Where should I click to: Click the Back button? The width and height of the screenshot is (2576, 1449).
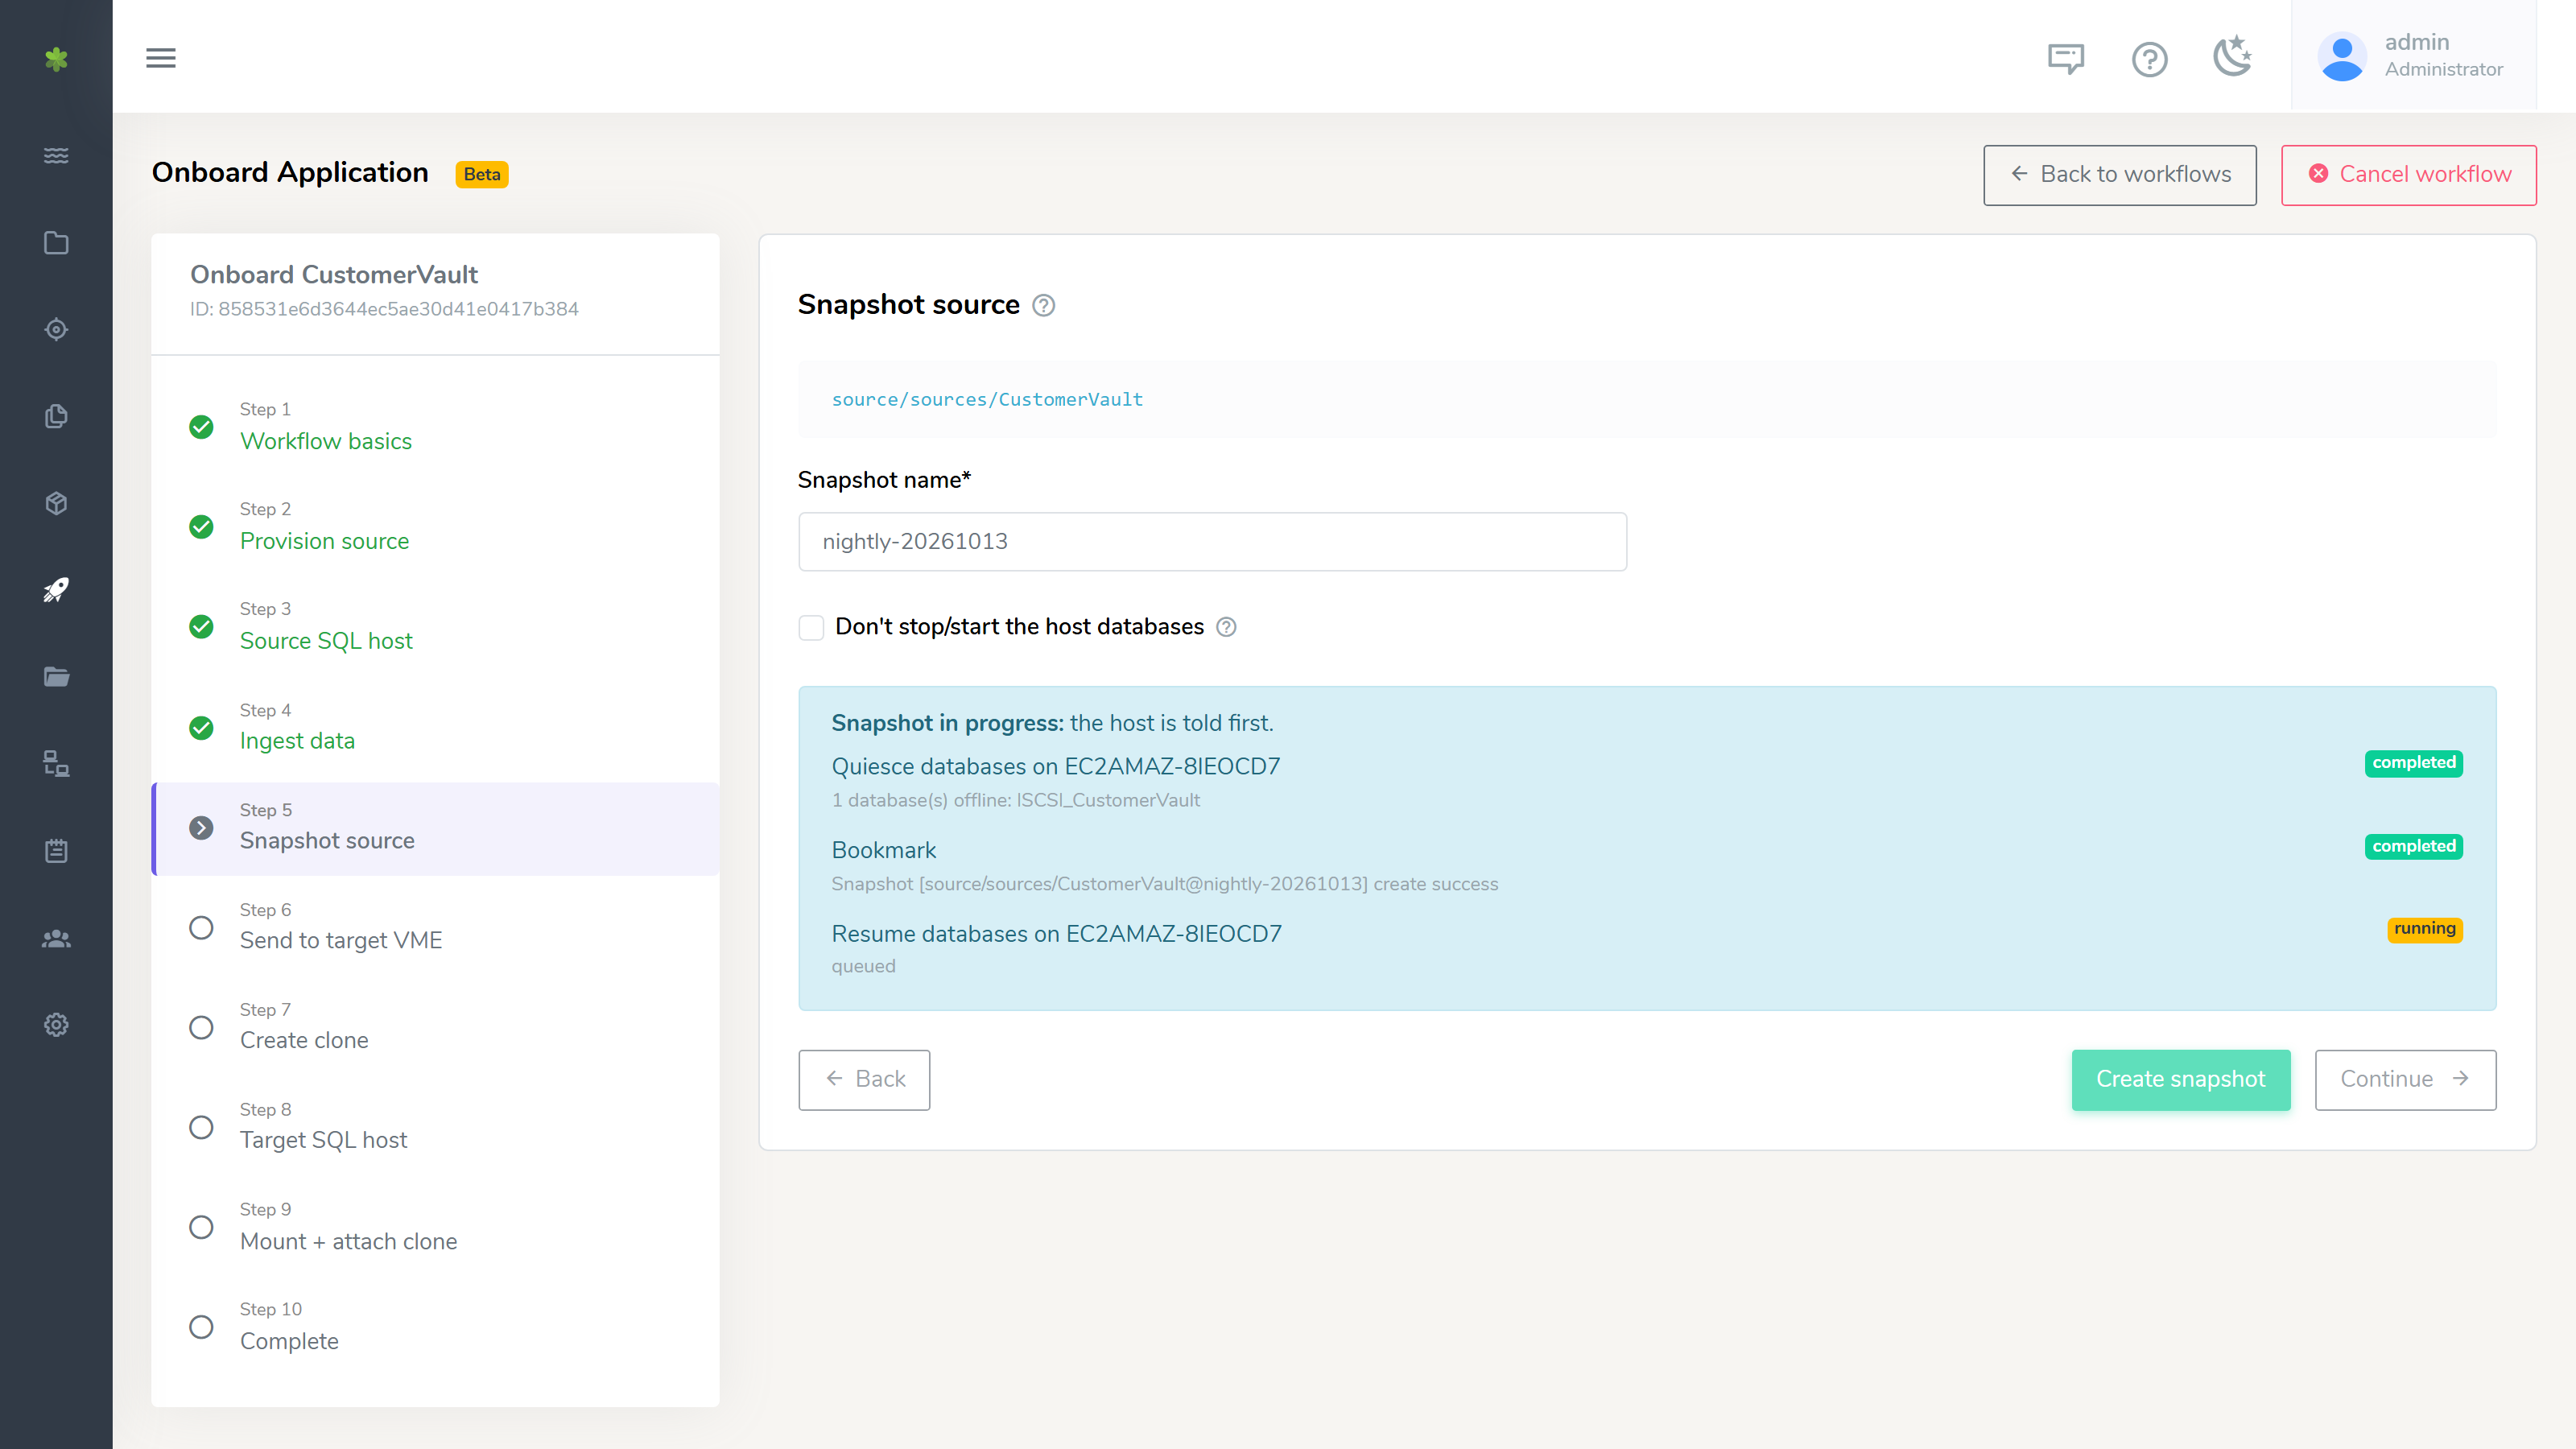pyautogui.click(x=864, y=1079)
